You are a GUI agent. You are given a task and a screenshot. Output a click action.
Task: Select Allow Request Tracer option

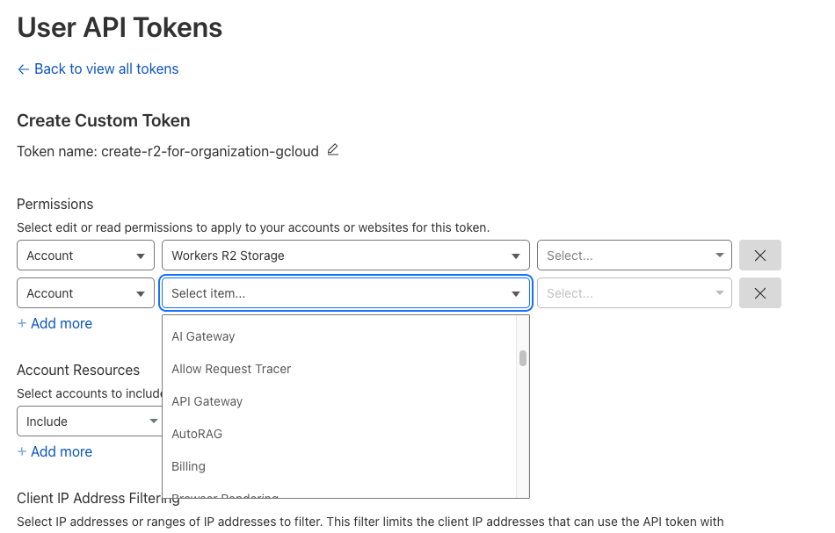pos(231,369)
